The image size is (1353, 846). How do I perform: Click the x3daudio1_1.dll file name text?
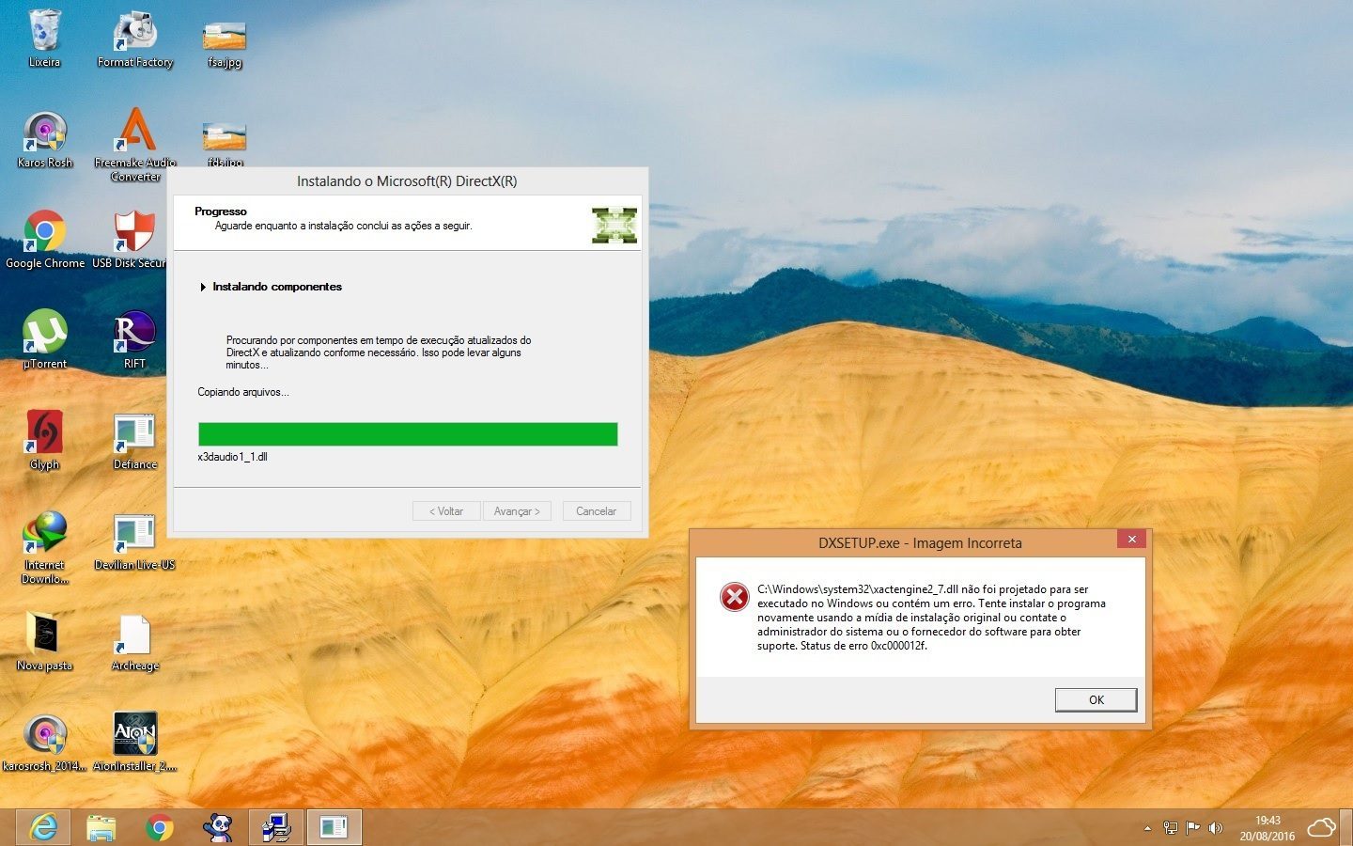232,457
